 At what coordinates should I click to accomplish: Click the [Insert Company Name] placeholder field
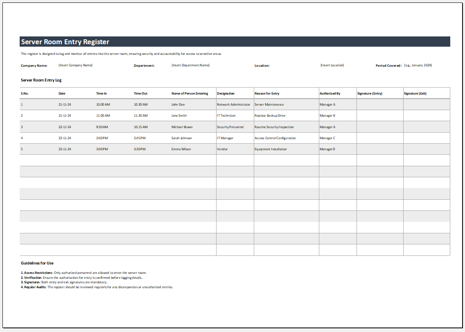tap(75, 65)
